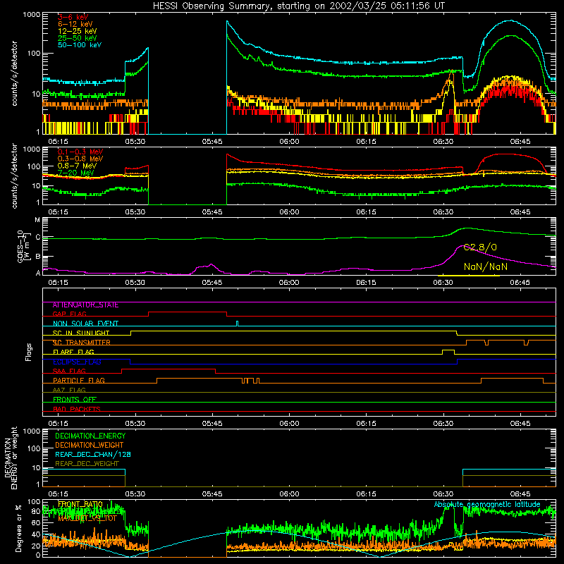The width and height of the screenshot is (564, 564).
Task: Click the 'Absolute geomagnetic latitude' label
Action: [487, 504]
